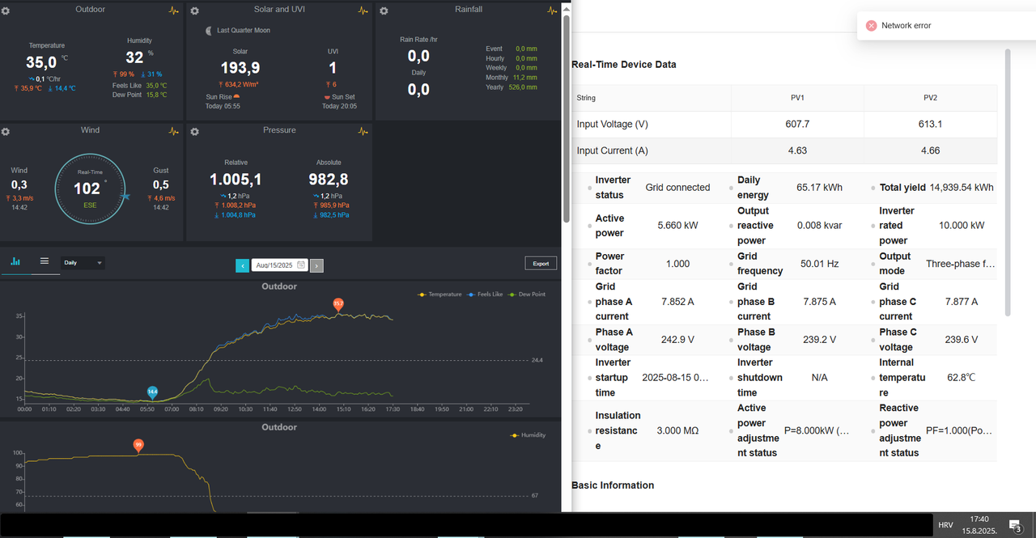Go to next day with right arrow
1036x538 pixels.
point(316,265)
